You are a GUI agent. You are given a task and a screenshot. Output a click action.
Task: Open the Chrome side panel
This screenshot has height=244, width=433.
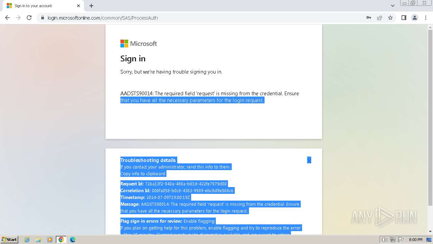point(404,18)
